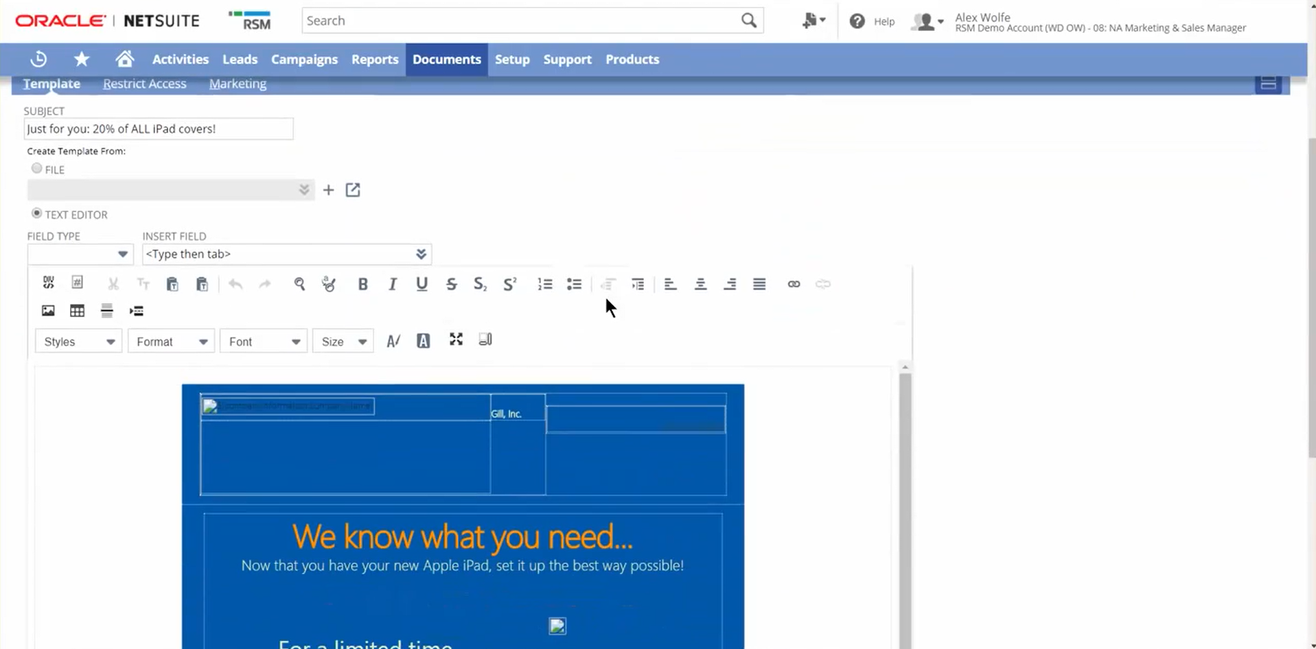Viewport: 1316px width, 649px height.
Task: Insert an image via toolbar icon
Action: click(48, 311)
